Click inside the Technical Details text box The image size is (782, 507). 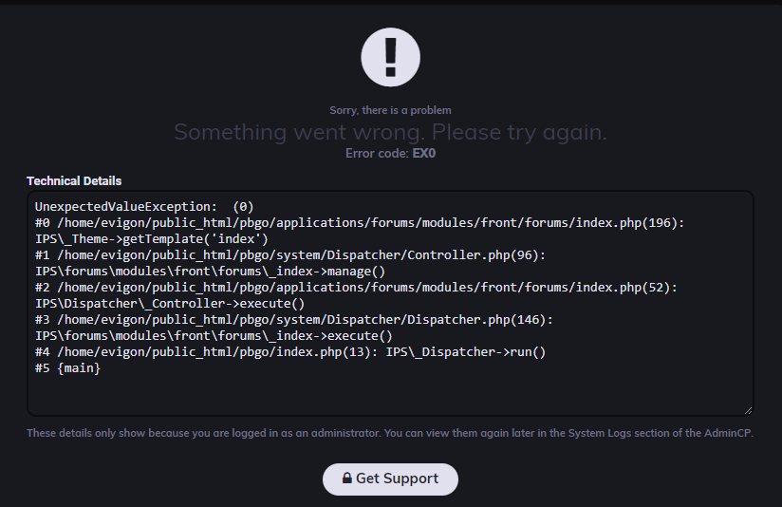[390, 303]
